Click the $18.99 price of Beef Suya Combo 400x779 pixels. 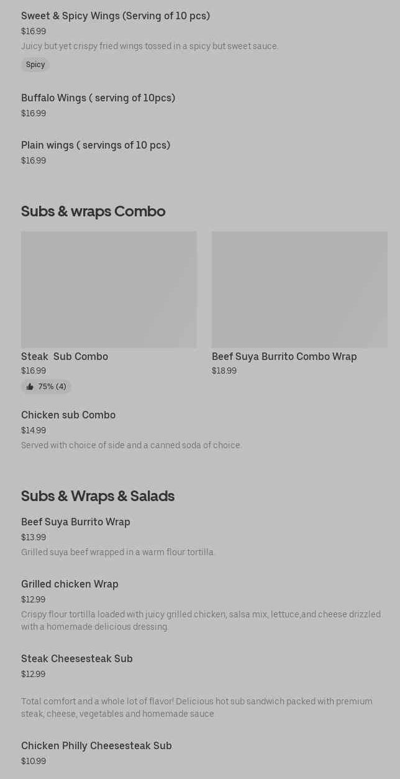tap(224, 371)
